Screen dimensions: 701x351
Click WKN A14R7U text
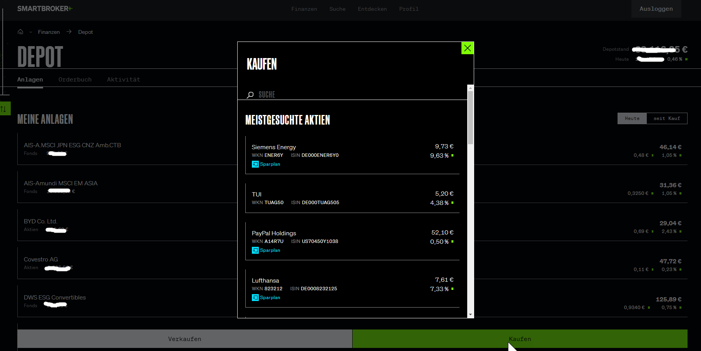(268, 241)
